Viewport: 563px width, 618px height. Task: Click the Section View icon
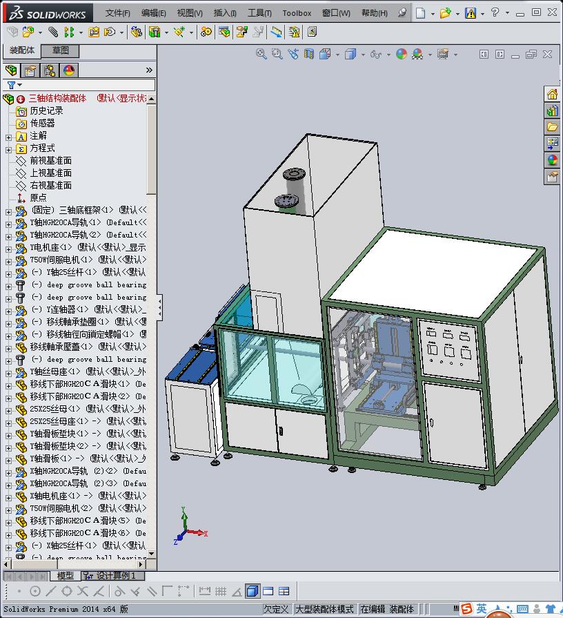[309, 54]
